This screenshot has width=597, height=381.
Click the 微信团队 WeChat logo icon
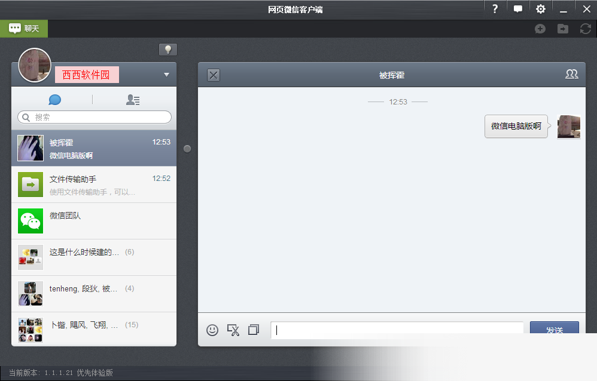[31, 222]
